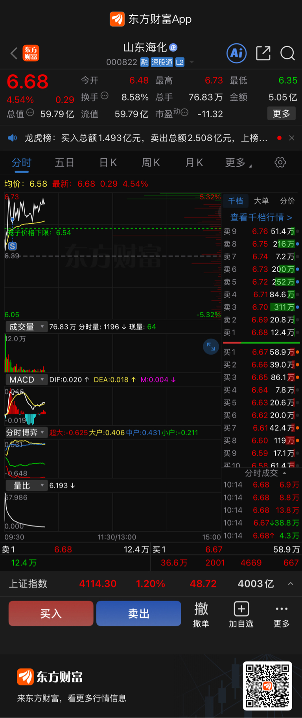302x718 pixels.
Task: Open the MACD indicator dropdown
Action: point(26,380)
